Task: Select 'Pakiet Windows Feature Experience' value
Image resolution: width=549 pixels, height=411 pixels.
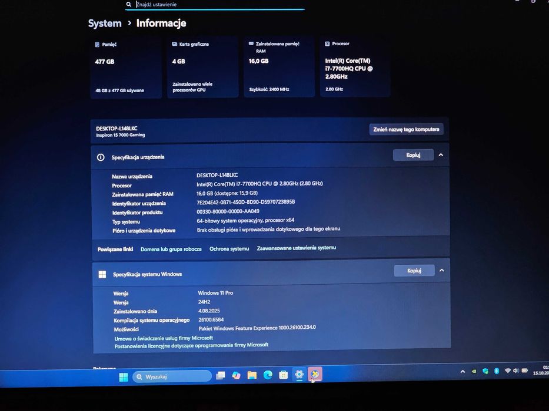Action: coord(257,328)
